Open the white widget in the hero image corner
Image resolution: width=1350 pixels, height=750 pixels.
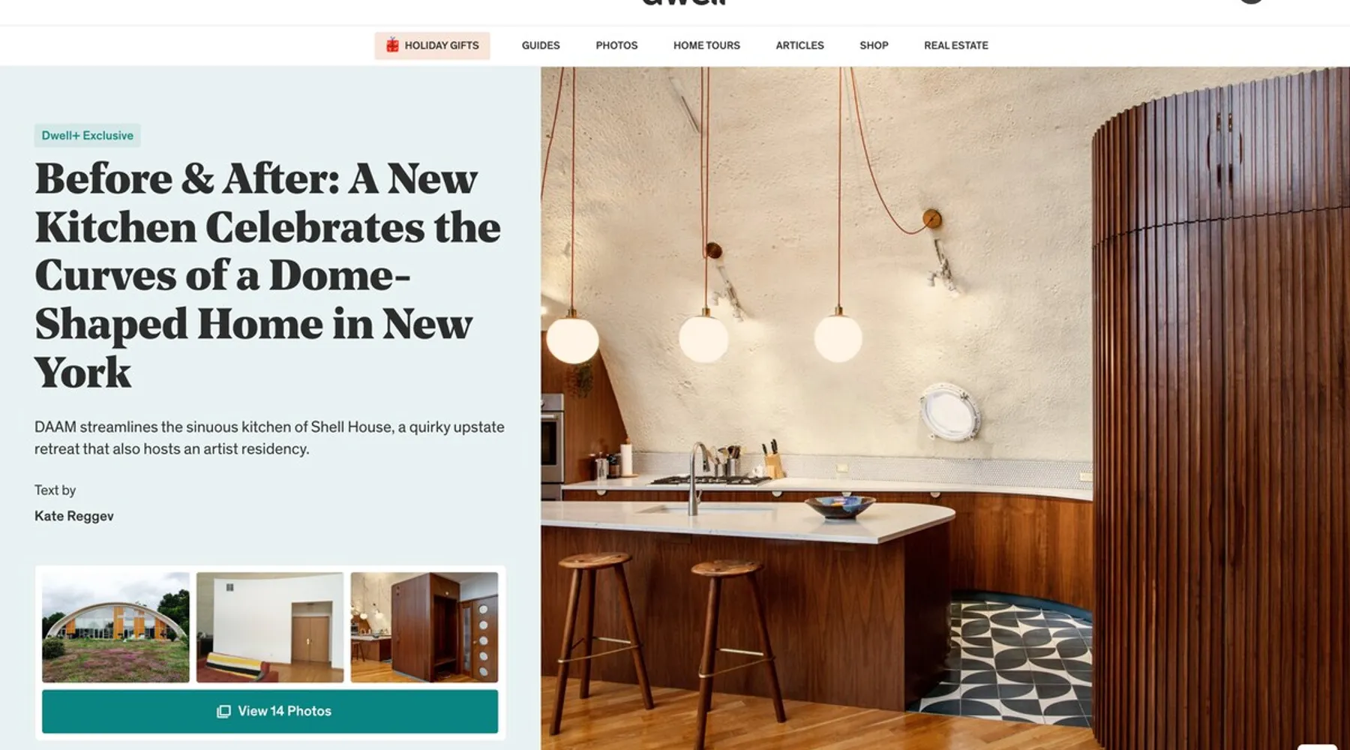click(x=1317, y=746)
